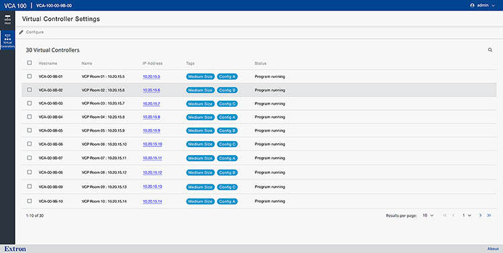
Task: Click Config B tag on Room 05
Action: tap(227, 131)
